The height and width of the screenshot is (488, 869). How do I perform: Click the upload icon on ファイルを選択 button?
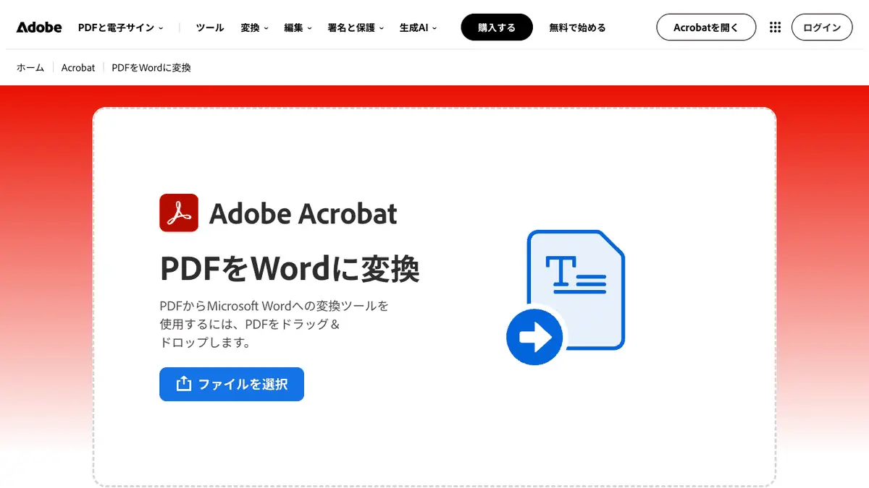184,384
